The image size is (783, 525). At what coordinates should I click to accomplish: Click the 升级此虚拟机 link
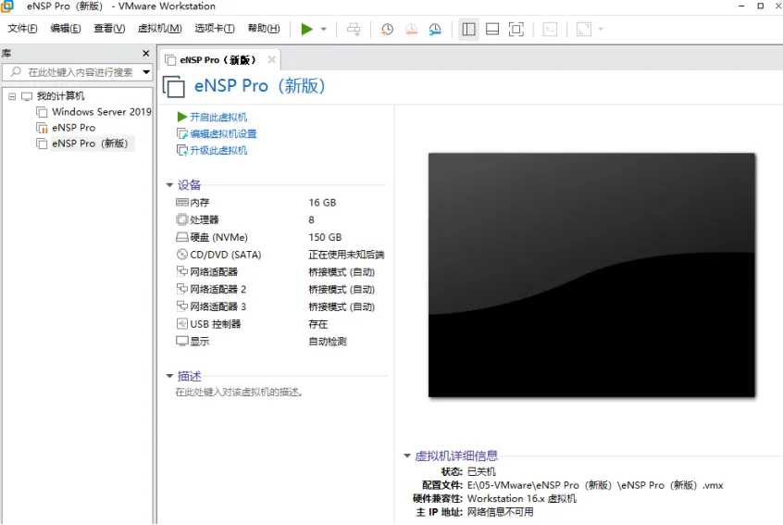pyautogui.click(x=218, y=150)
